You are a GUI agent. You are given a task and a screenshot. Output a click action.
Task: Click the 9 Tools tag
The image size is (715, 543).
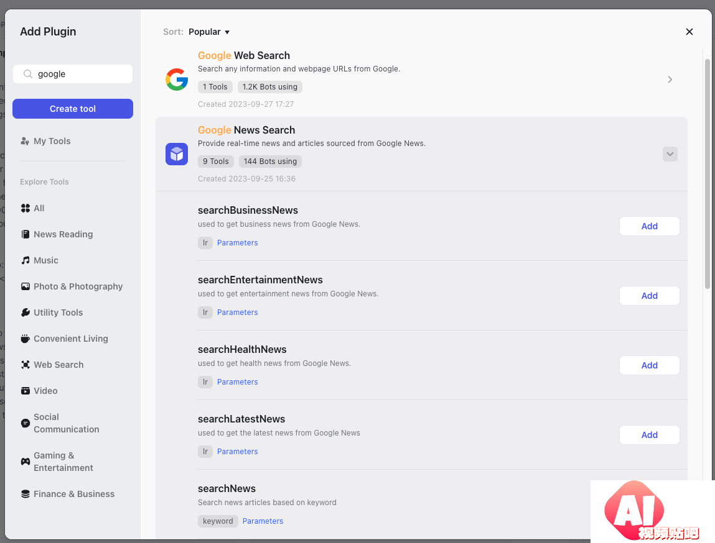pyautogui.click(x=216, y=162)
